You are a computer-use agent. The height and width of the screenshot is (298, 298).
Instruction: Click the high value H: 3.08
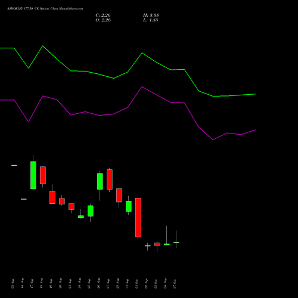[x=151, y=15]
